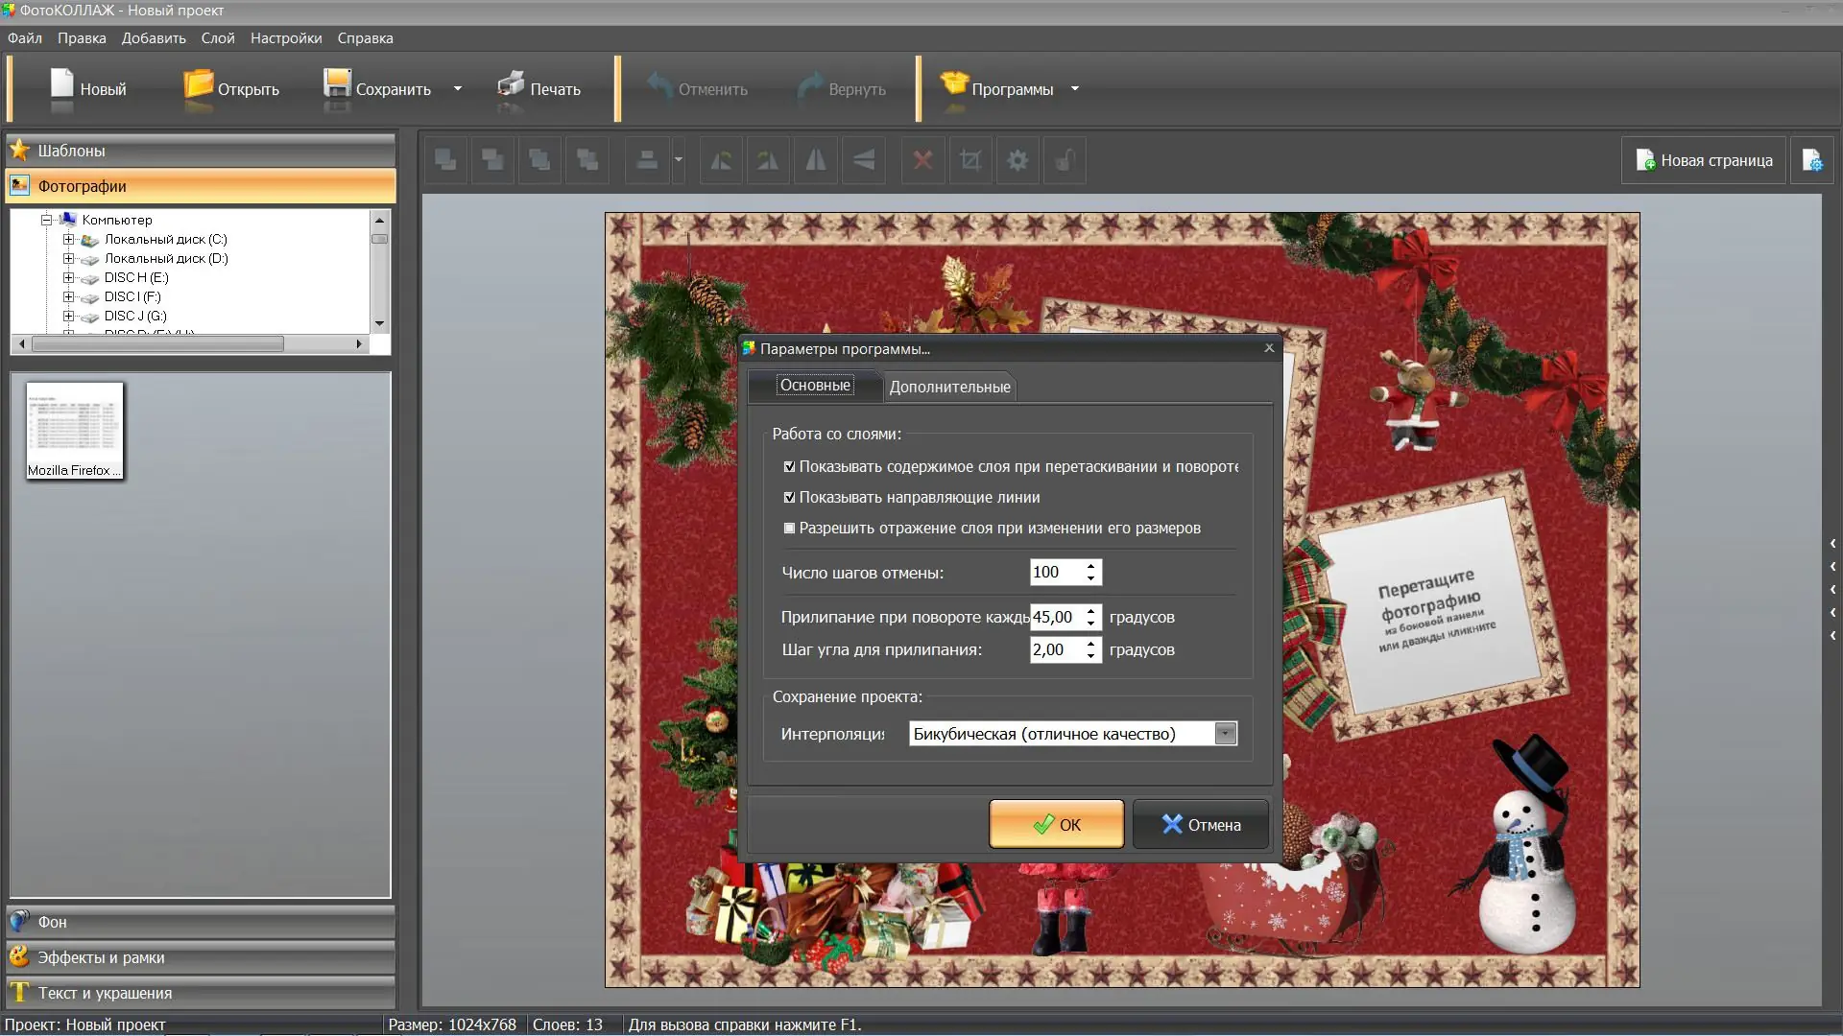Uncheck Показывать направляющие линии
Image resolution: width=1843 pixels, height=1036 pixels.
coord(789,497)
